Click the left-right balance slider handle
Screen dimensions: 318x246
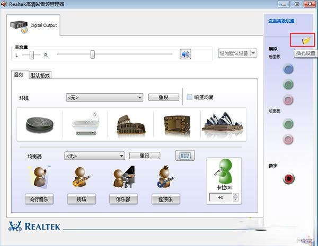click(x=32, y=55)
